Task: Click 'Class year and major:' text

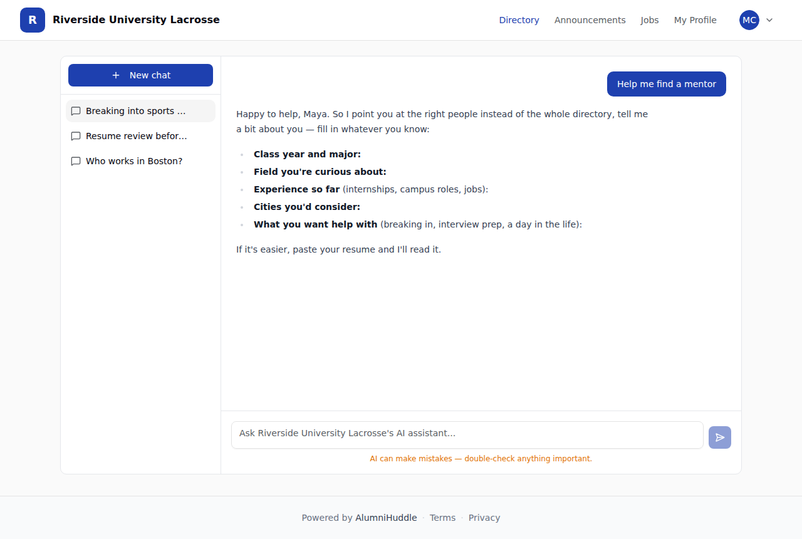Action: [307, 154]
